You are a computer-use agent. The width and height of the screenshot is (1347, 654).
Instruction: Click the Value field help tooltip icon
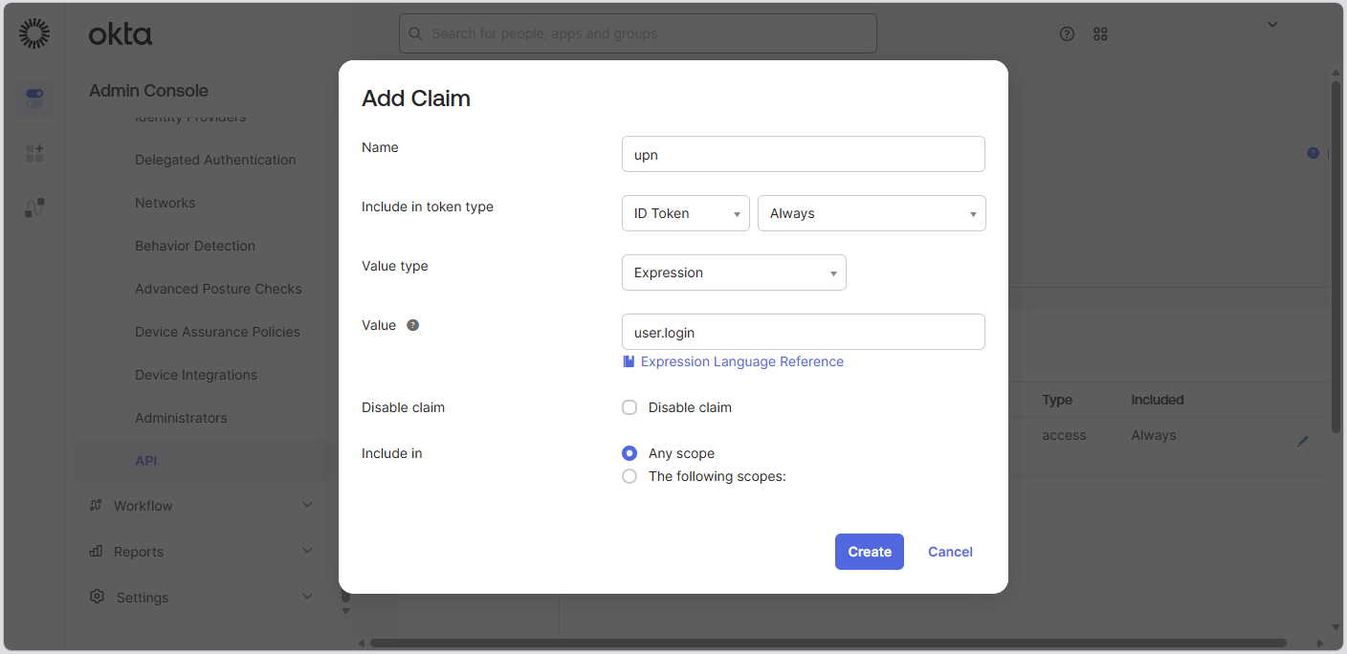point(412,325)
